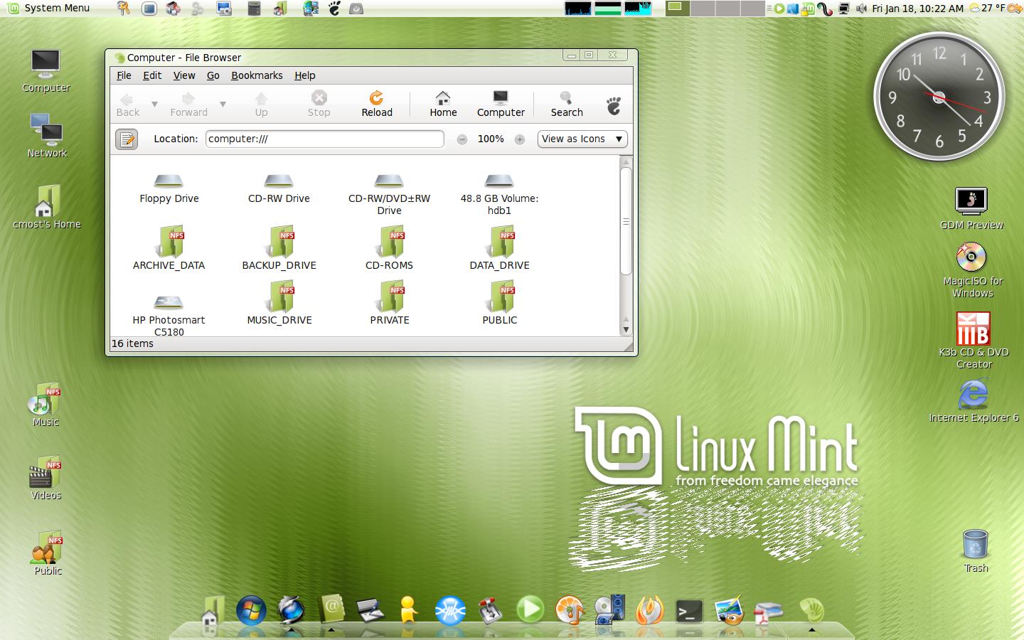Open MagicISO for Windows desktop icon

tap(972, 270)
